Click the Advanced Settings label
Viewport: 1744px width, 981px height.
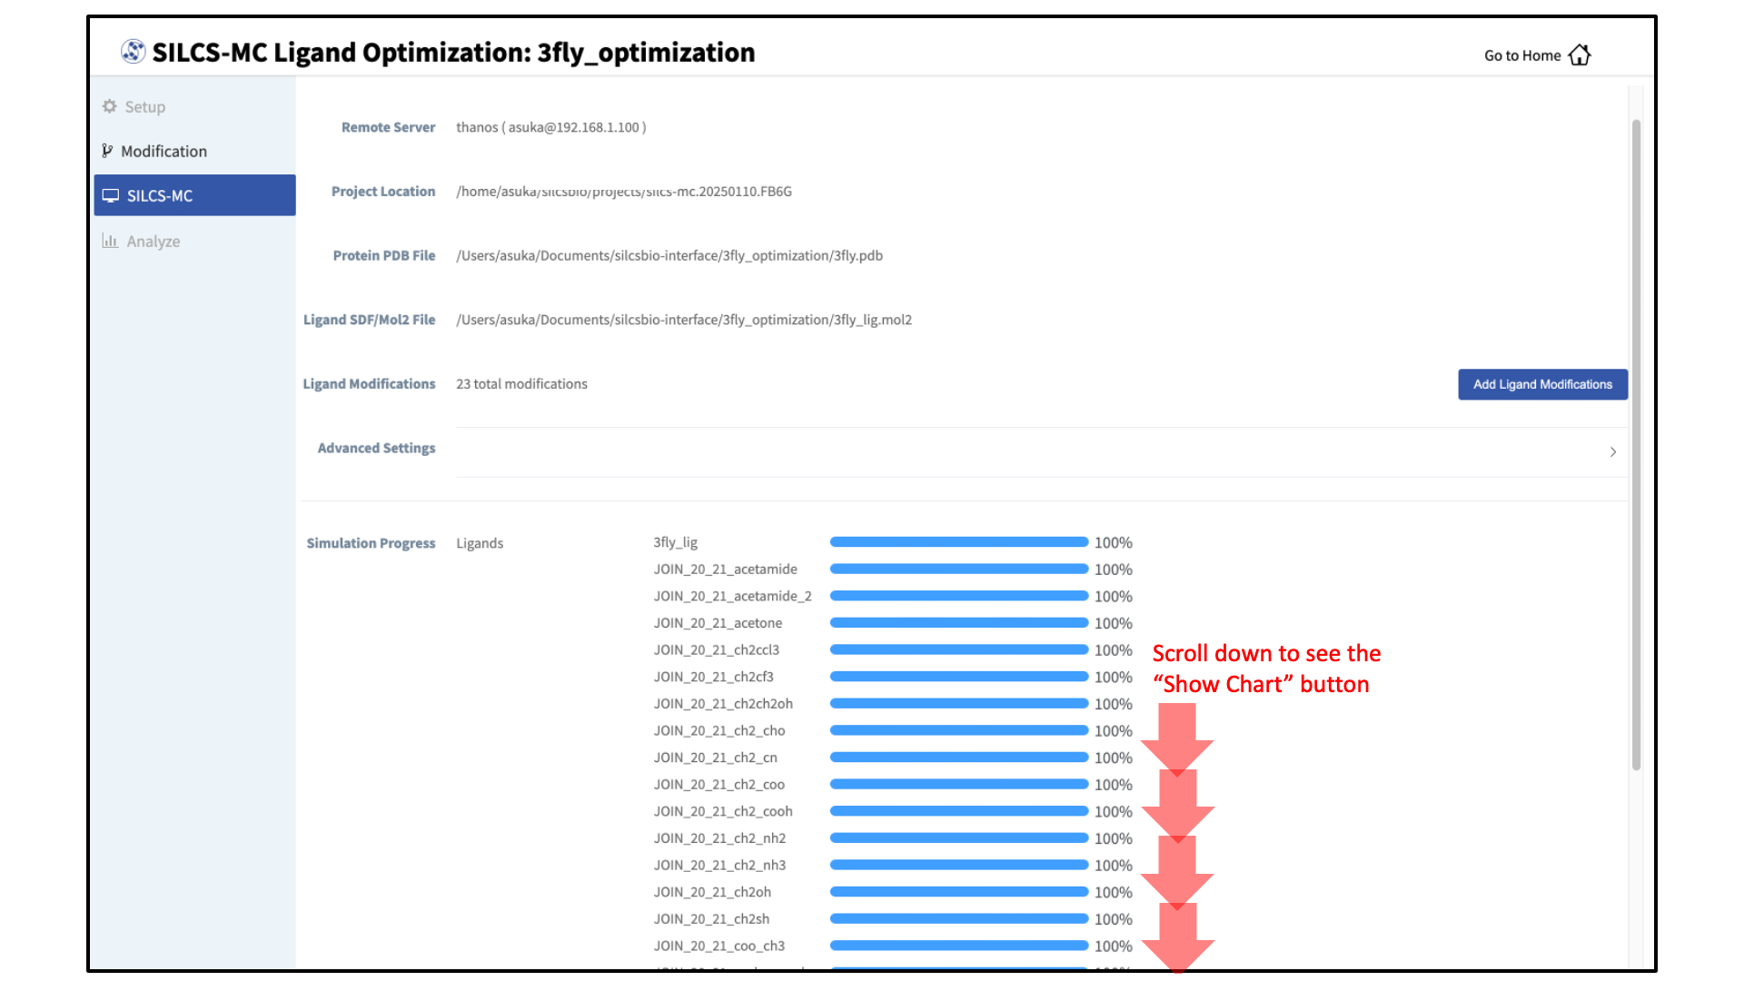tap(376, 448)
